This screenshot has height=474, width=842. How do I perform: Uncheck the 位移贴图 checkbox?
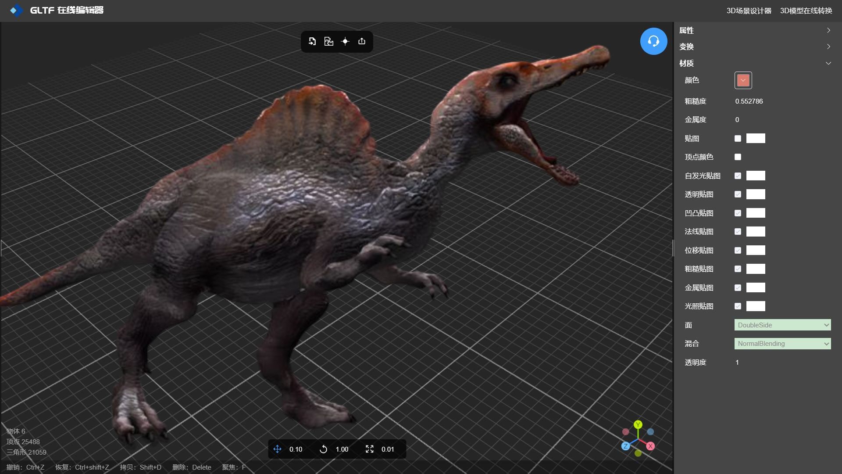click(738, 251)
